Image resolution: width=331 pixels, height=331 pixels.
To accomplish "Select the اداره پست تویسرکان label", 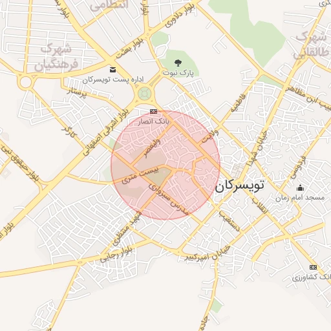I will [113, 80].
